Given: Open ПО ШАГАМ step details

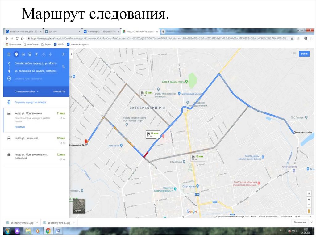Looking at the screenshot, I should coord(20,127).
